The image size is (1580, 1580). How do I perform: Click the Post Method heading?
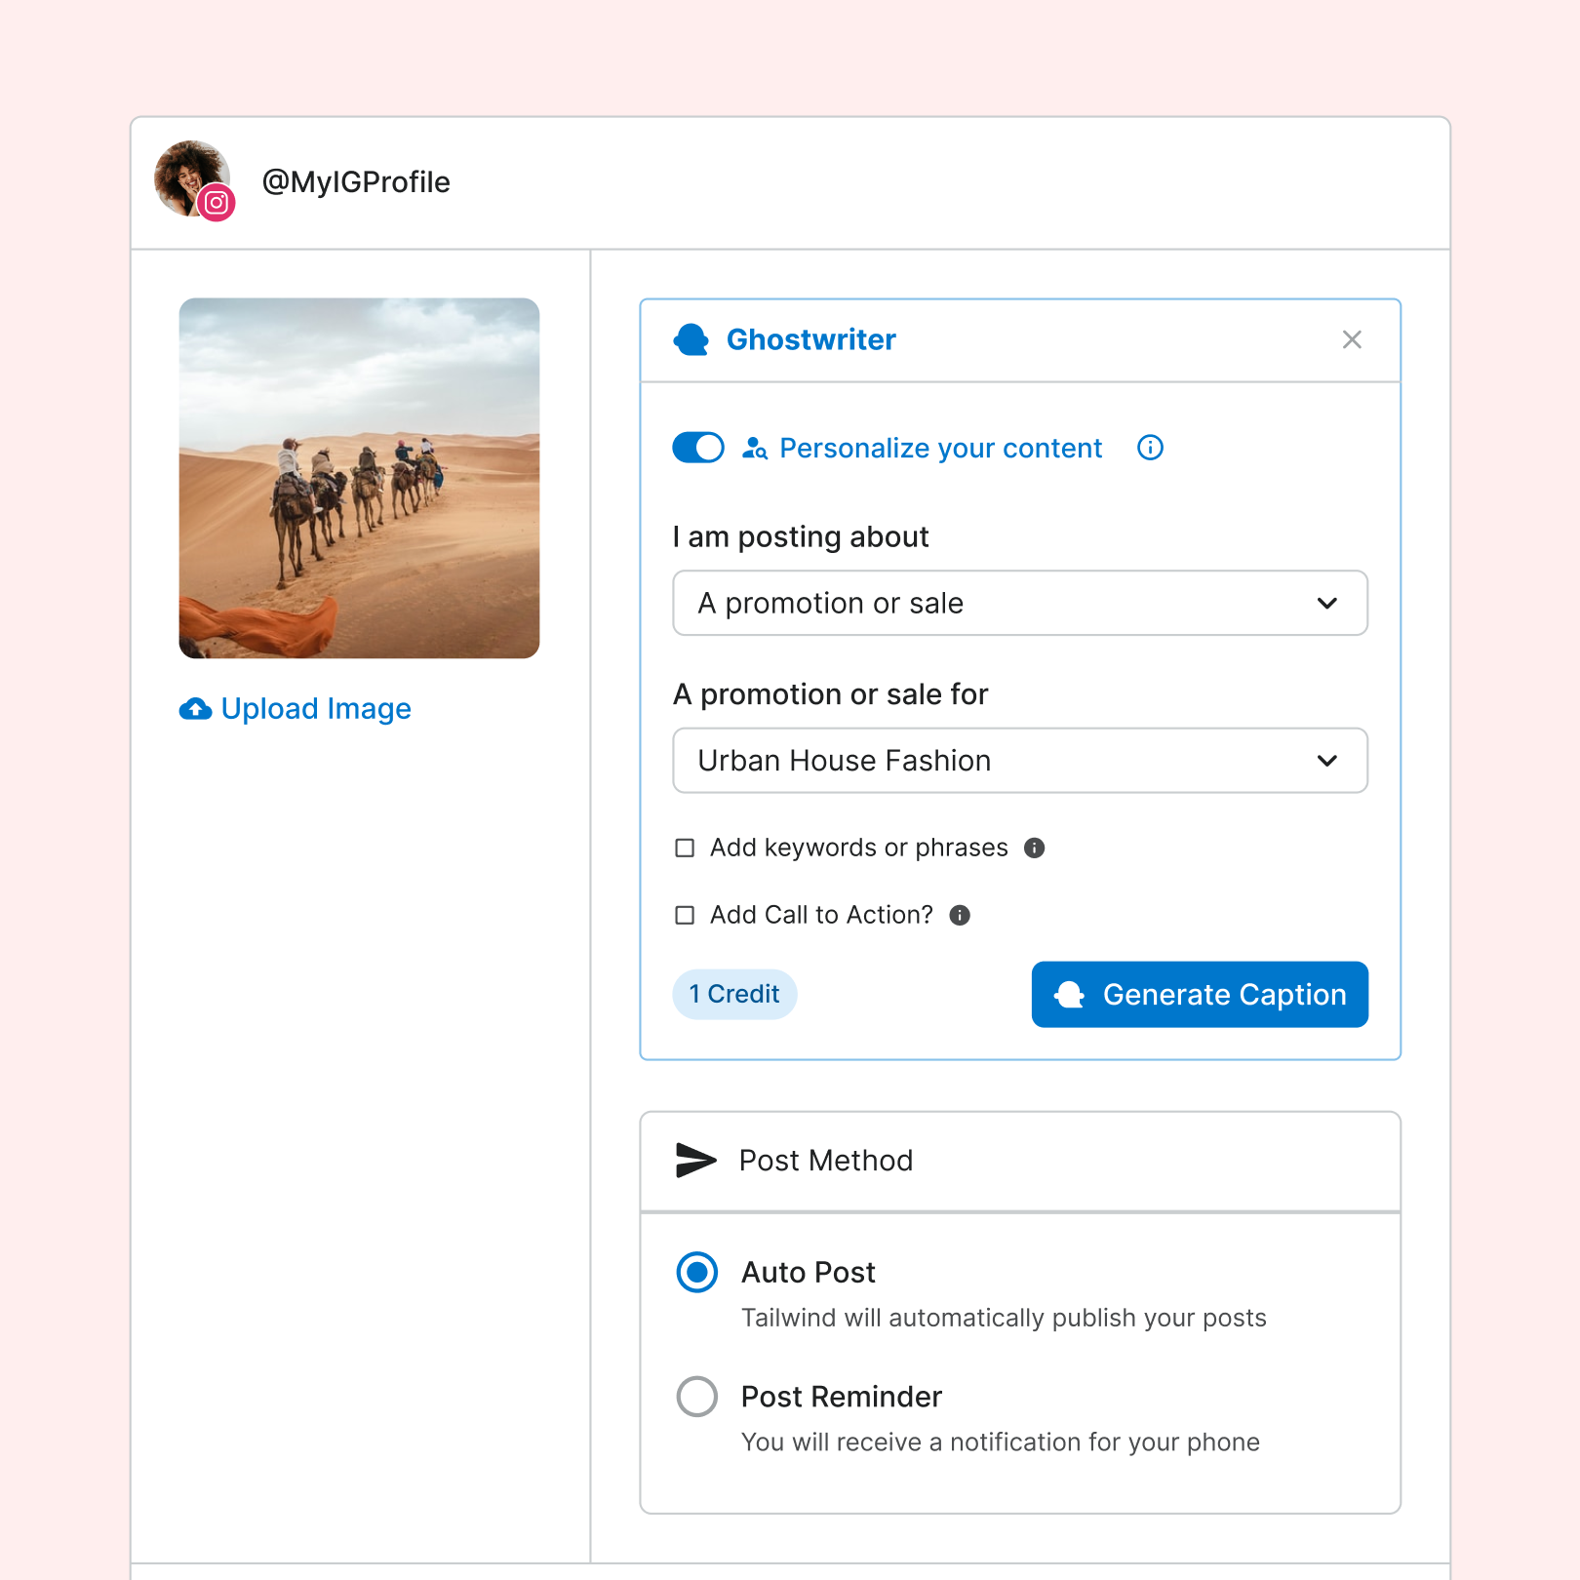826,1161
